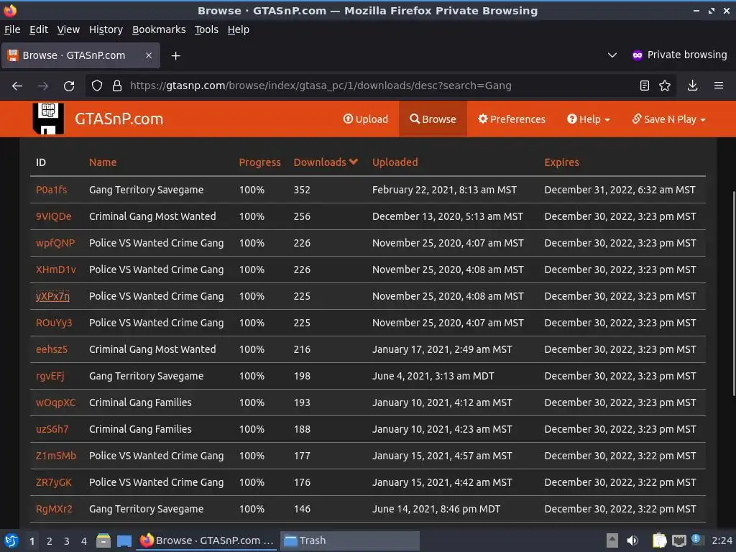Toggle reader view icon
This screenshot has height=552, width=736.
tap(645, 86)
